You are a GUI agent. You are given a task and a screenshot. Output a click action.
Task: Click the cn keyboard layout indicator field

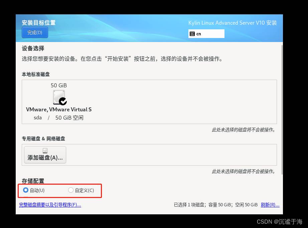(206, 34)
